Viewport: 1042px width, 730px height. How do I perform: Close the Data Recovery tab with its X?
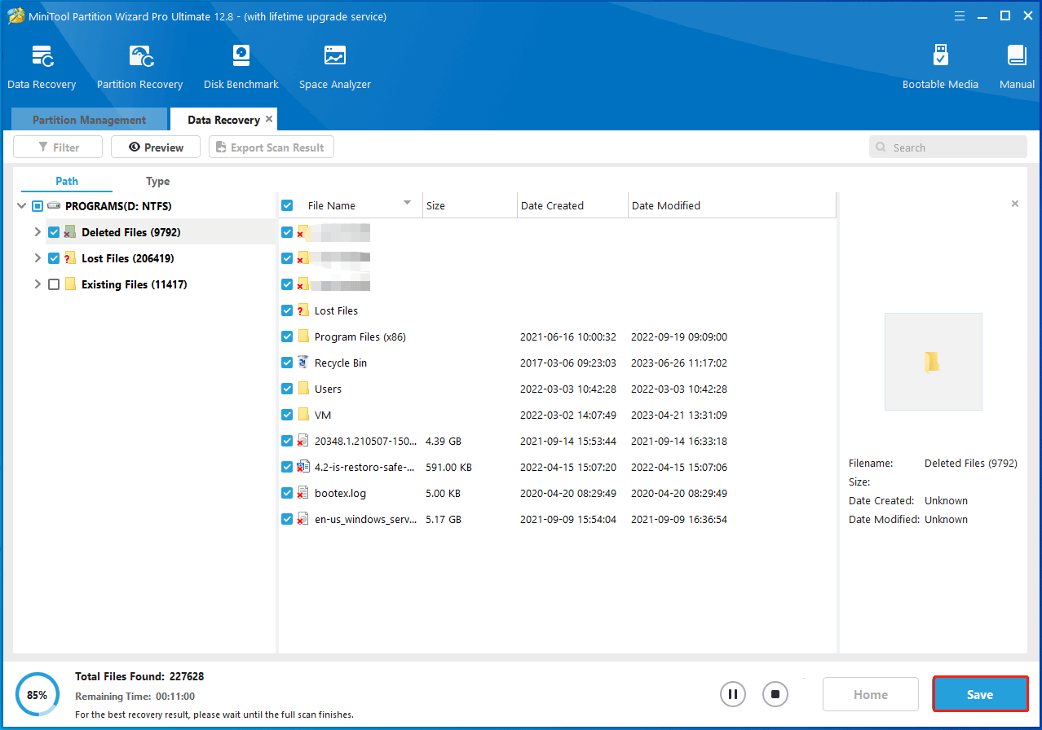click(269, 119)
